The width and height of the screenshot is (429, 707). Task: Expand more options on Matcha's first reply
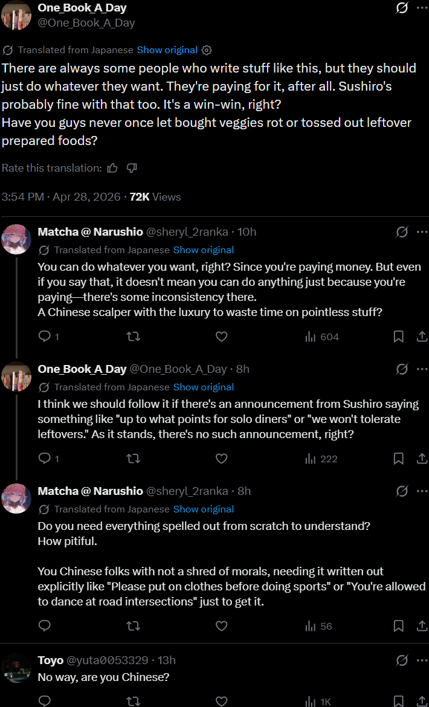pyautogui.click(x=422, y=232)
